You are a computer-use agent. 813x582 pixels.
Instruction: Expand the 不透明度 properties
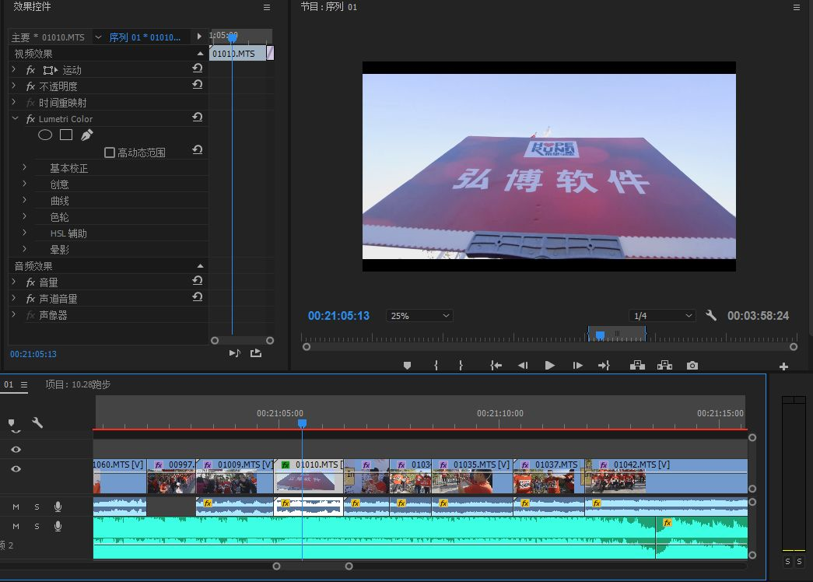pos(14,86)
